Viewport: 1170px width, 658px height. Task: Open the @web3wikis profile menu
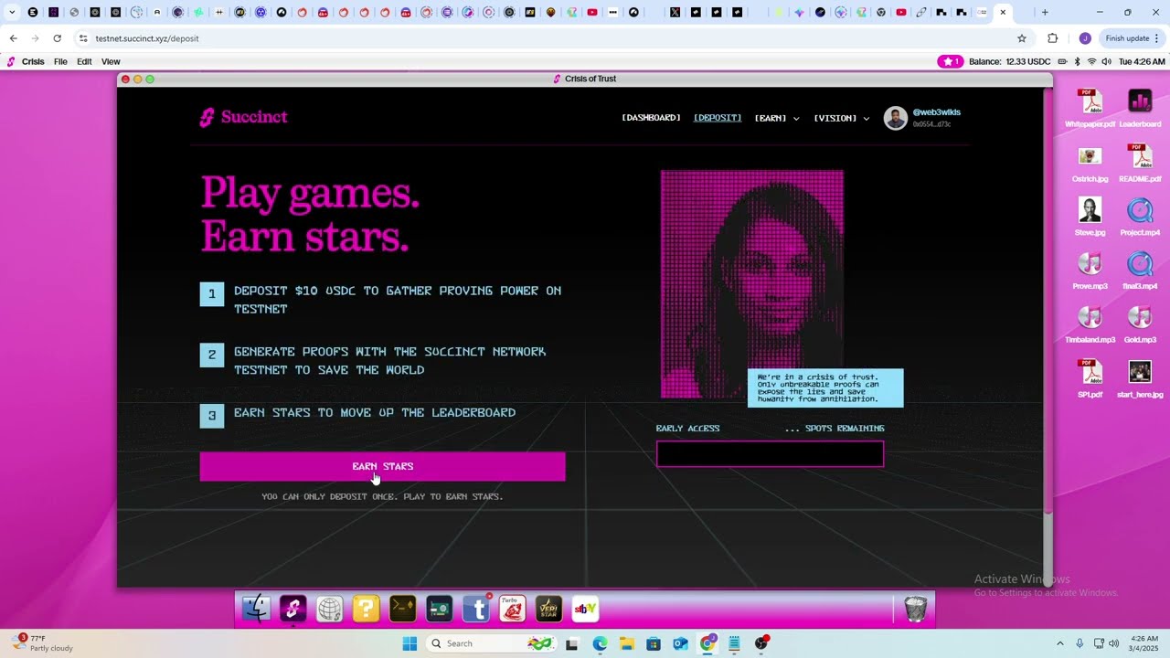pyautogui.click(x=922, y=118)
